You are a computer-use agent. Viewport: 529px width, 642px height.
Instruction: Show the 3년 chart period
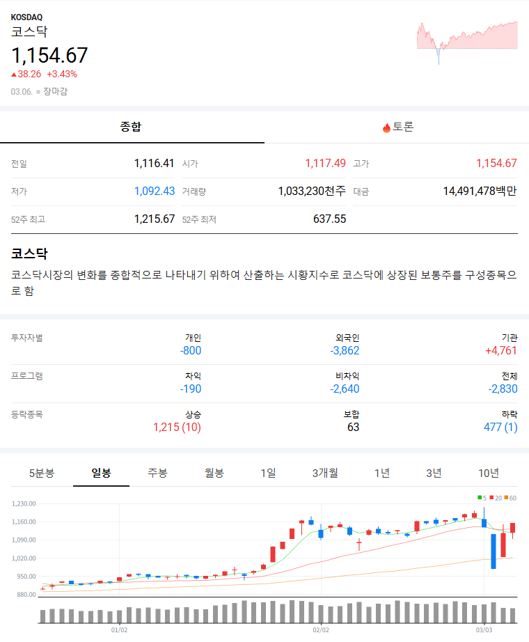click(434, 473)
